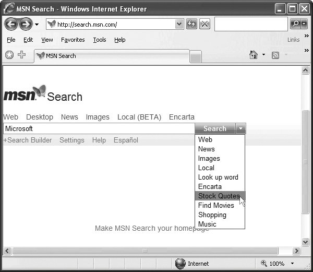Choose Web in the search dropdown list
Viewport: 313px width, 272px height.
tap(220, 139)
